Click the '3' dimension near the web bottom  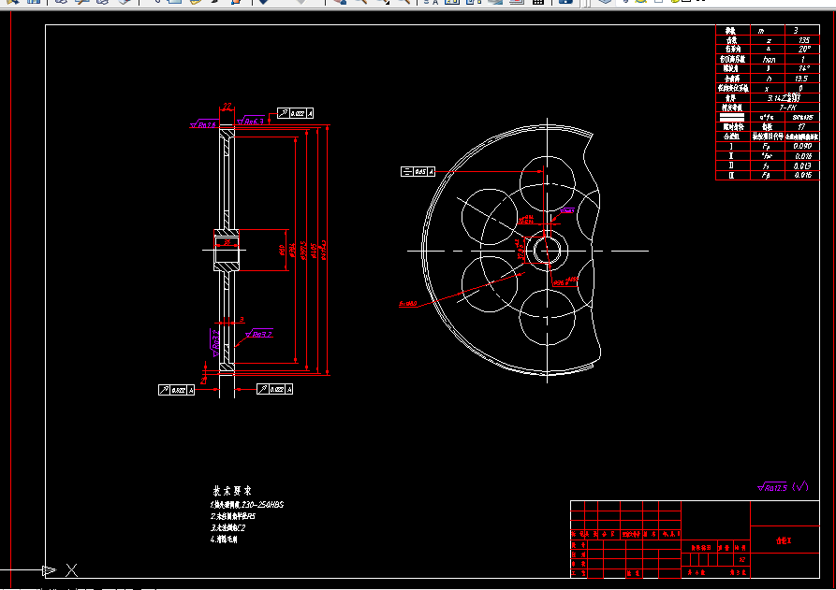(x=242, y=320)
